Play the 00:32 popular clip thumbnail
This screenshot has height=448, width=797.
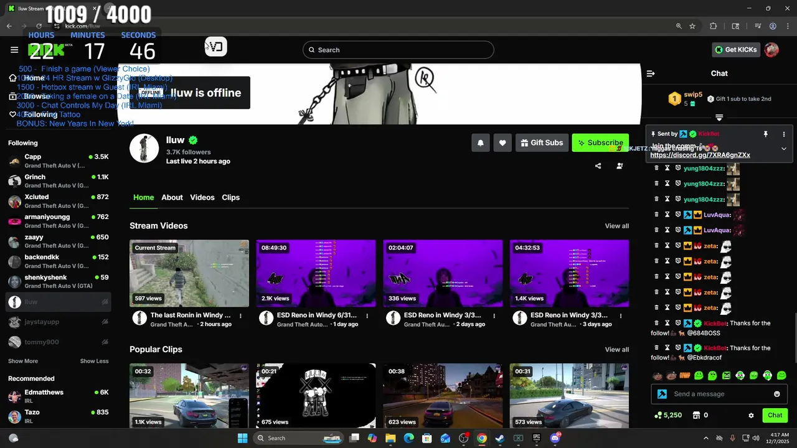click(x=189, y=396)
